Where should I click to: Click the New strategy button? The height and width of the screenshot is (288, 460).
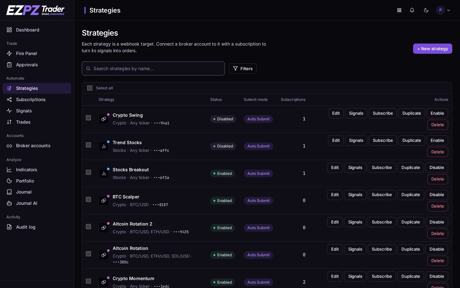(432, 49)
